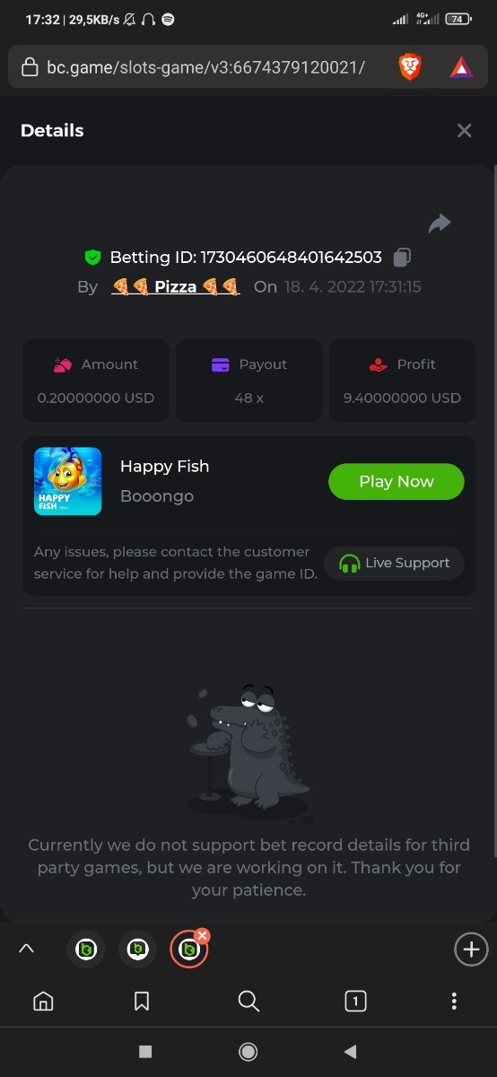
Task: Open the tab switcher counter
Action: pyautogui.click(x=355, y=1002)
